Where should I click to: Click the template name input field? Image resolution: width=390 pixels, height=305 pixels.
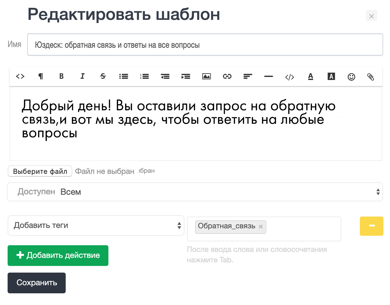click(205, 45)
